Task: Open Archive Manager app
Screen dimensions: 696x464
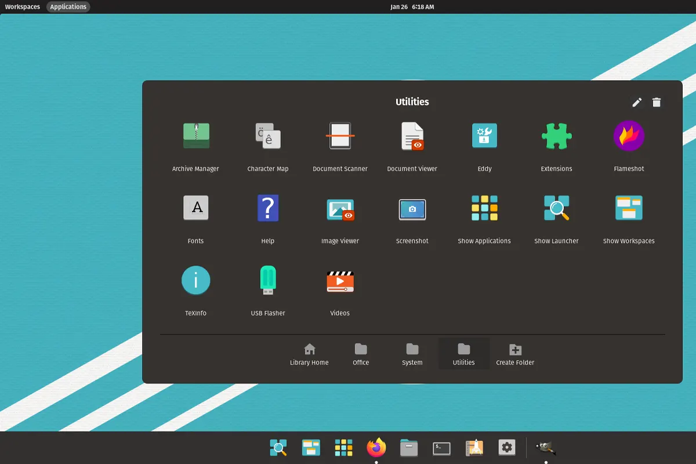Action: tap(196, 136)
